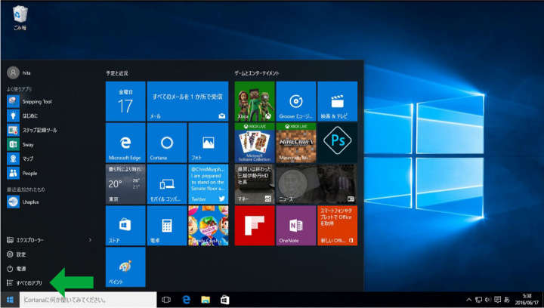Open the network tray icon
The width and height of the screenshot is (544, 308).
(x=479, y=300)
